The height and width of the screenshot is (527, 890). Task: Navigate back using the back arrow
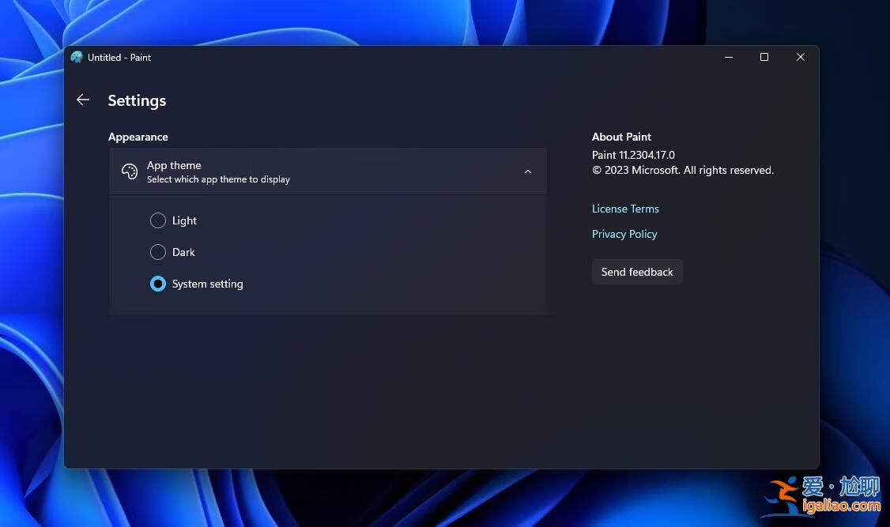click(x=83, y=100)
